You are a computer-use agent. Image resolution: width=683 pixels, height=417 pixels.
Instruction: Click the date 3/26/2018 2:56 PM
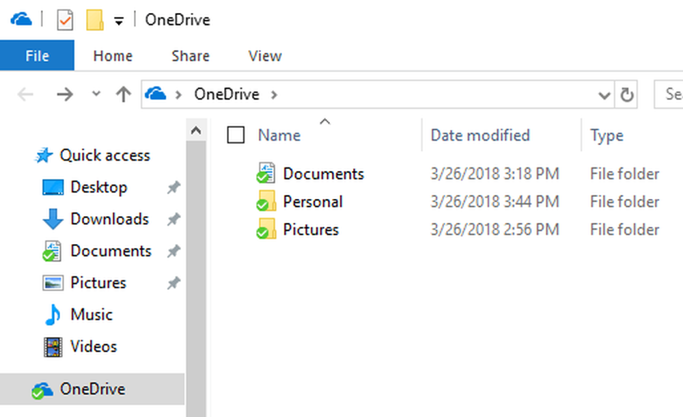494,230
